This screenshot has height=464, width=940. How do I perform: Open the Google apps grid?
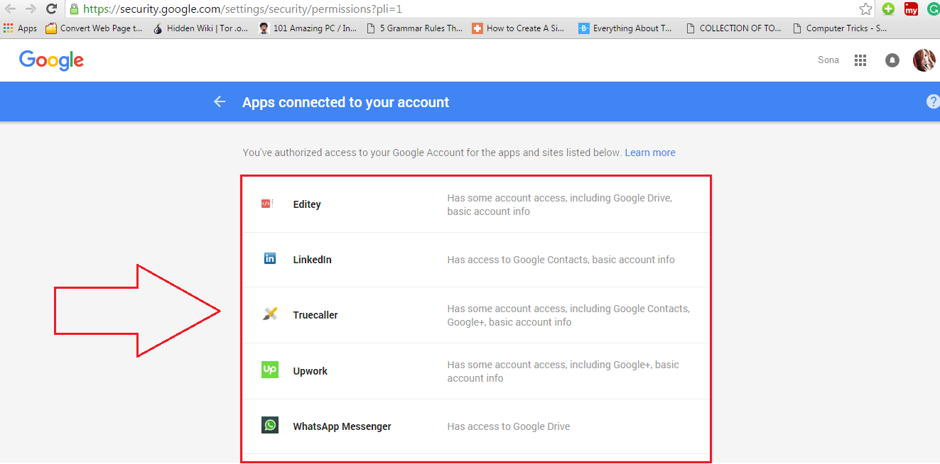pyautogui.click(x=860, y=60)
